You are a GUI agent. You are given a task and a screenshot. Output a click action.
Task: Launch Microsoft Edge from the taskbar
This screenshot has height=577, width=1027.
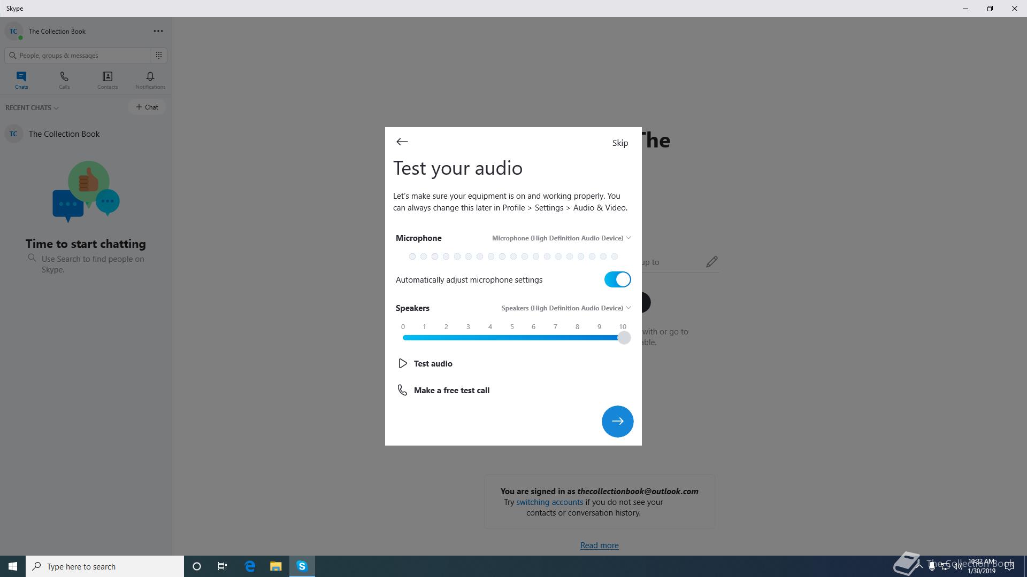click(250, 566)
